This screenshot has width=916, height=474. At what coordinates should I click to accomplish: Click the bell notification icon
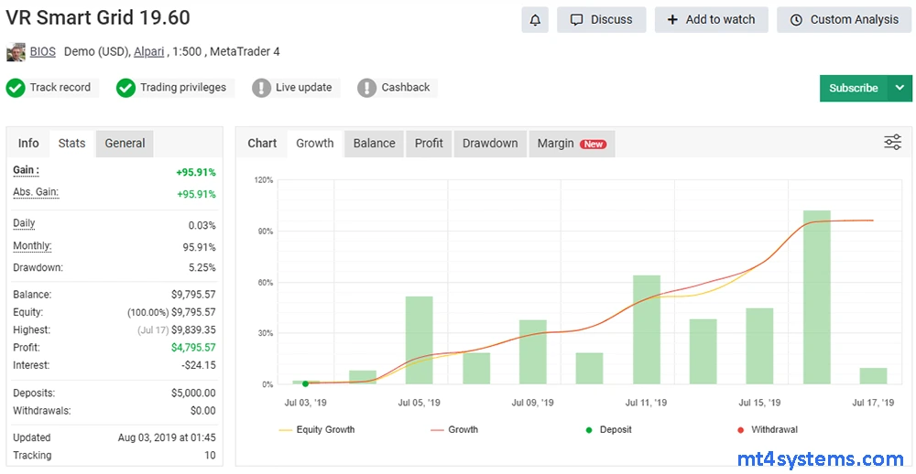click(x=535, y=19)
